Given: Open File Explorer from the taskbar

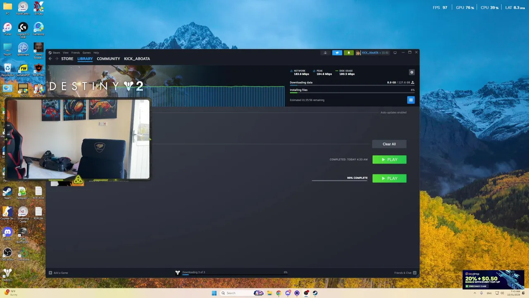Looking at the screenshot, I should click(269, 293).
